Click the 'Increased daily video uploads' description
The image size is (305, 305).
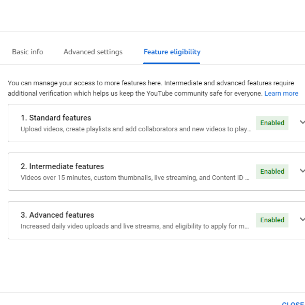[x=134, y=226]
